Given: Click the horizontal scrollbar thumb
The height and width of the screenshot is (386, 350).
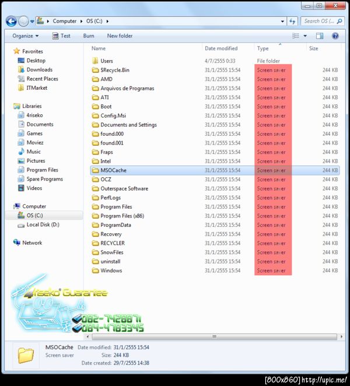Looking at the screenshot, I should click(x=214, y=336).
